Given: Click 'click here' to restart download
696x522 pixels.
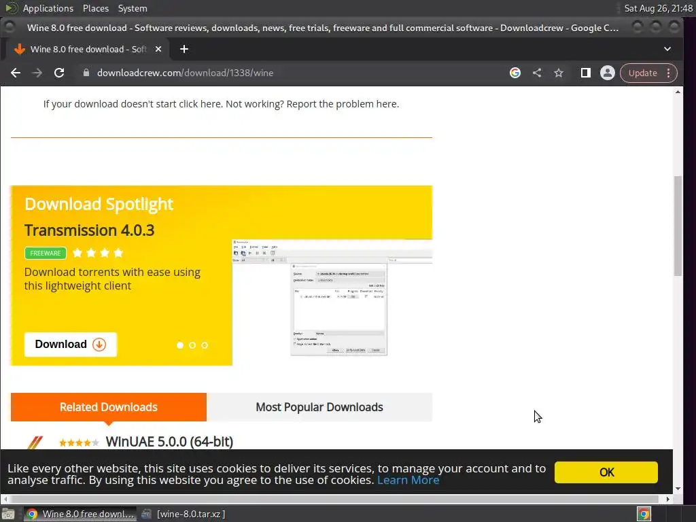Looking at the screenshot, I should (200, 104).
